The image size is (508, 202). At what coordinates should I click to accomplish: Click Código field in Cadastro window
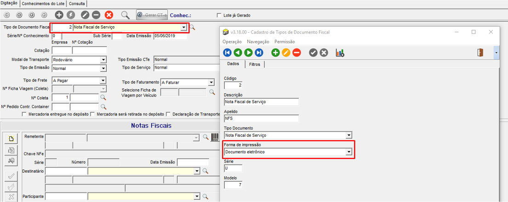[233, 85]
